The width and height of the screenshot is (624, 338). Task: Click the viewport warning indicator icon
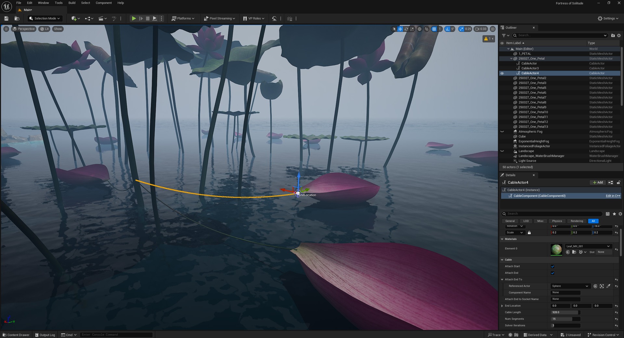coord(488,39)
